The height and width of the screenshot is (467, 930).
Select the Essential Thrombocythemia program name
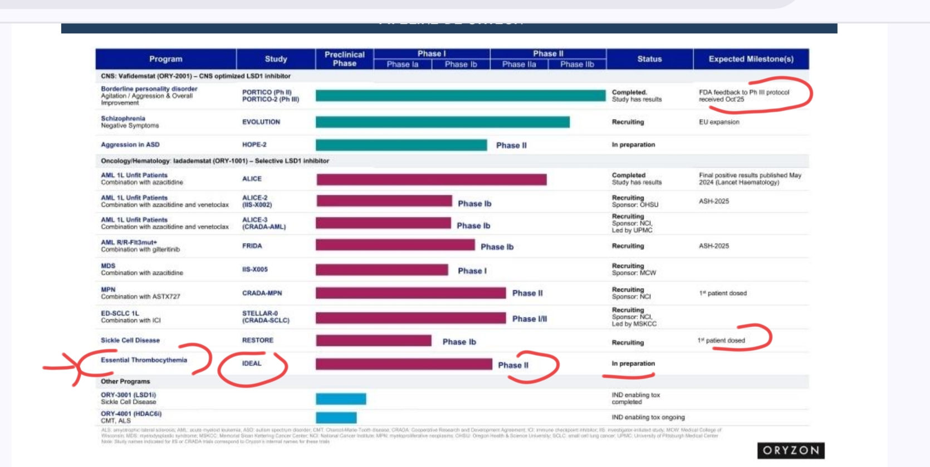tap(144, 360)
